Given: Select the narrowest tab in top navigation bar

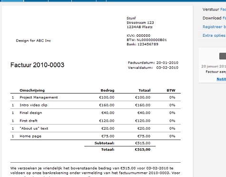Looking at the screenshot, I should pos(101,1).
